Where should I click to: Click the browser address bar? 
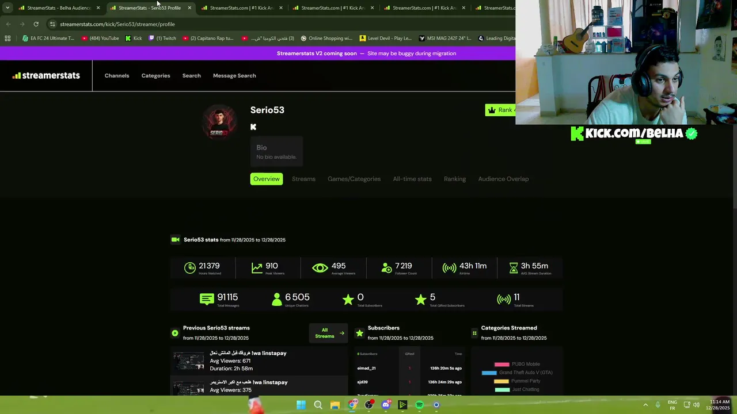pos(276,24)
